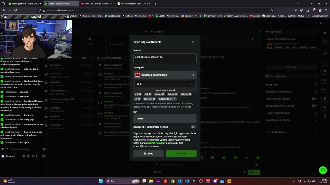Open the Dil dropdown showing Turkish
The height and width of the screenshot is (185, 330).
165,118
